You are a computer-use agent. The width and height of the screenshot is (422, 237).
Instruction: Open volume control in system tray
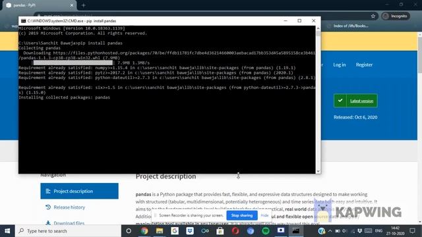(x=345, y=231)
